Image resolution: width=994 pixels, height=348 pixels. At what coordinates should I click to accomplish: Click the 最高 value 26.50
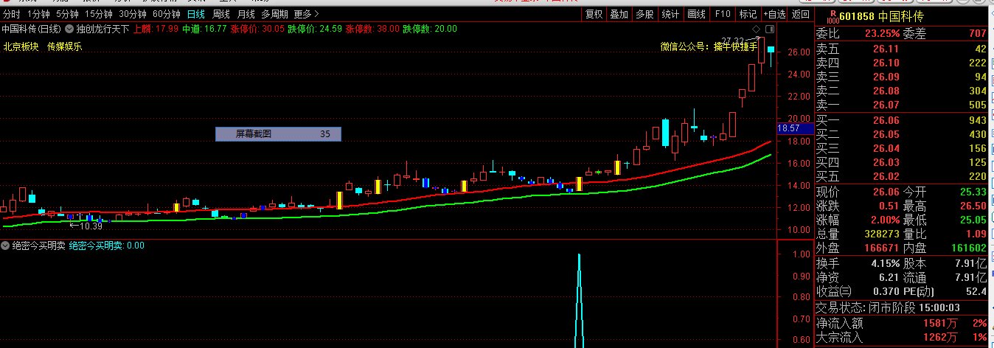click(x=973, y=206)
